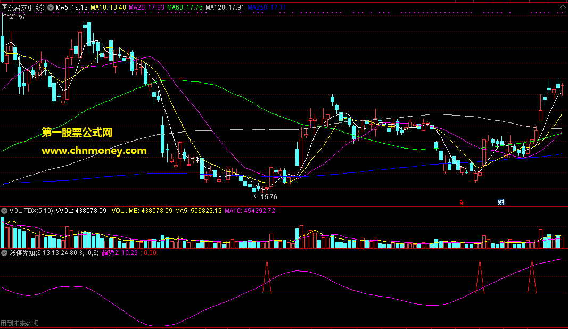
Task: Select the MA60: 17.76 label
Action: pos(185,7)
